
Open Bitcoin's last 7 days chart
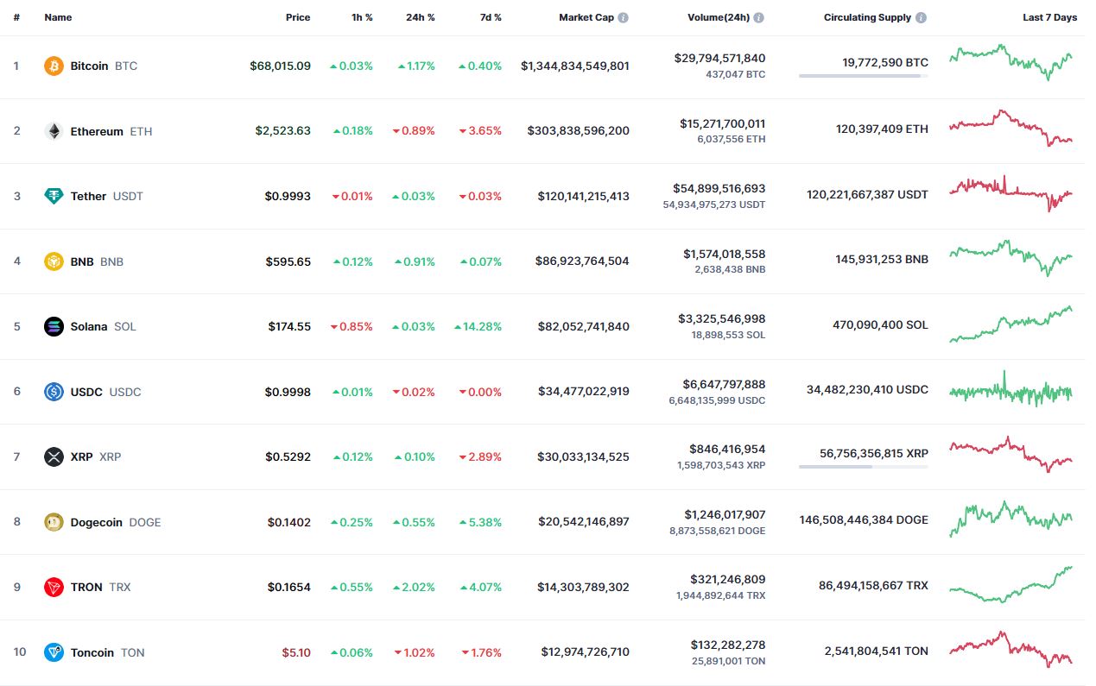pyautogui.click(x=1010, y=62)
